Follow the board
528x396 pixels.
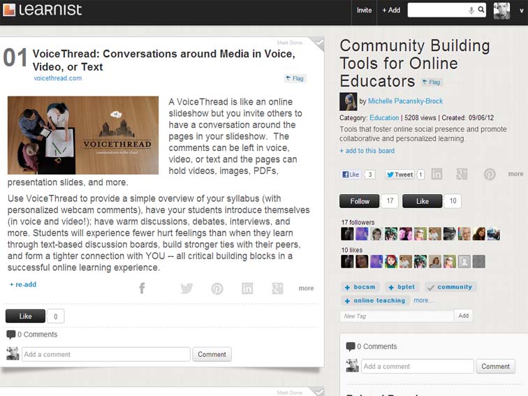click(359, 201)
